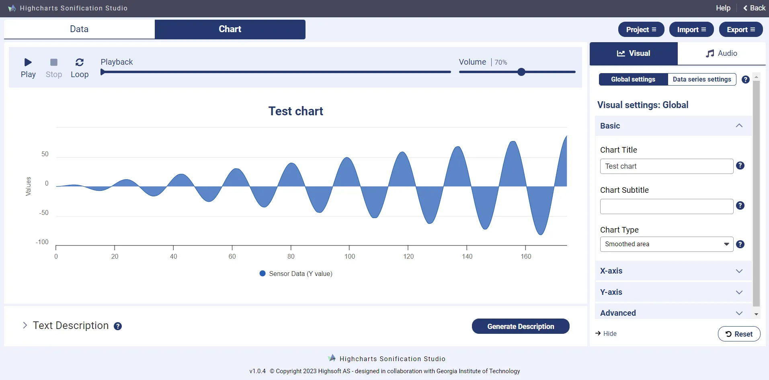Image resolution: width=769 pixels, height=380 pixels.
Task: Click the Sensor Data (Y value) legend label
Action: [x=301, y=274]
